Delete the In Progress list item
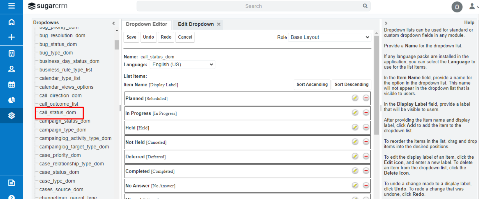 (x=366, y=113)
